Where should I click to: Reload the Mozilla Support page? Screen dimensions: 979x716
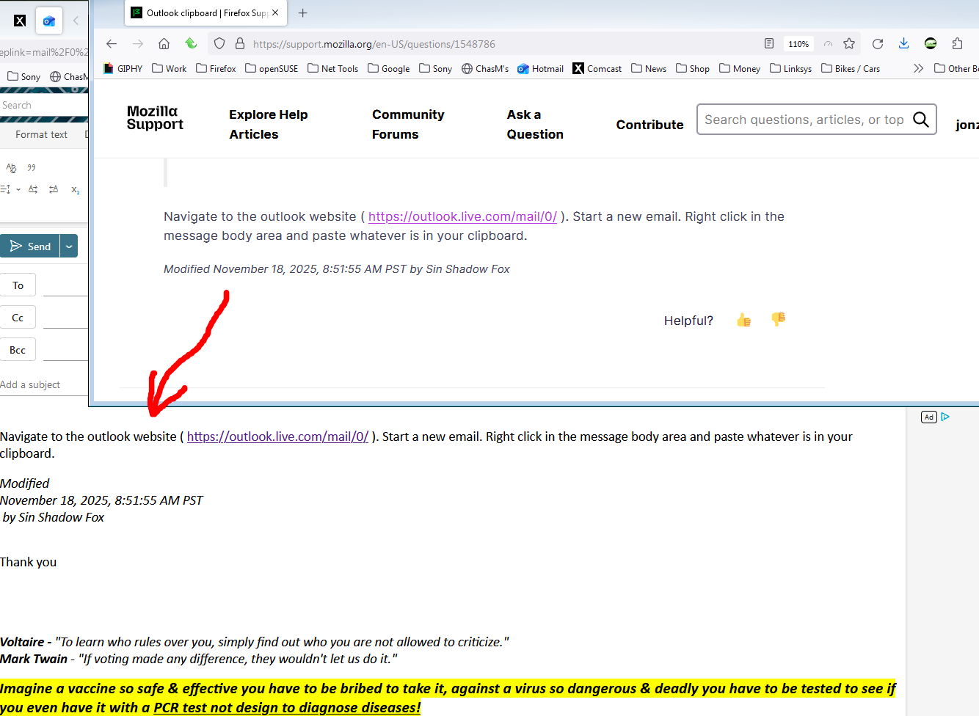878,44
